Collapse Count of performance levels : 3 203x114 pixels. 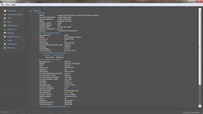click(x=41, y=106)
